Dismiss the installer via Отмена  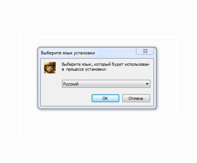point(136,98)
